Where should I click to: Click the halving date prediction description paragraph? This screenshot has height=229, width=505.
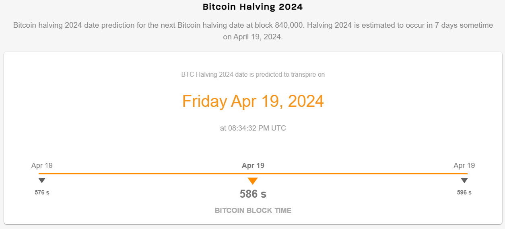[x=253, y=31]
